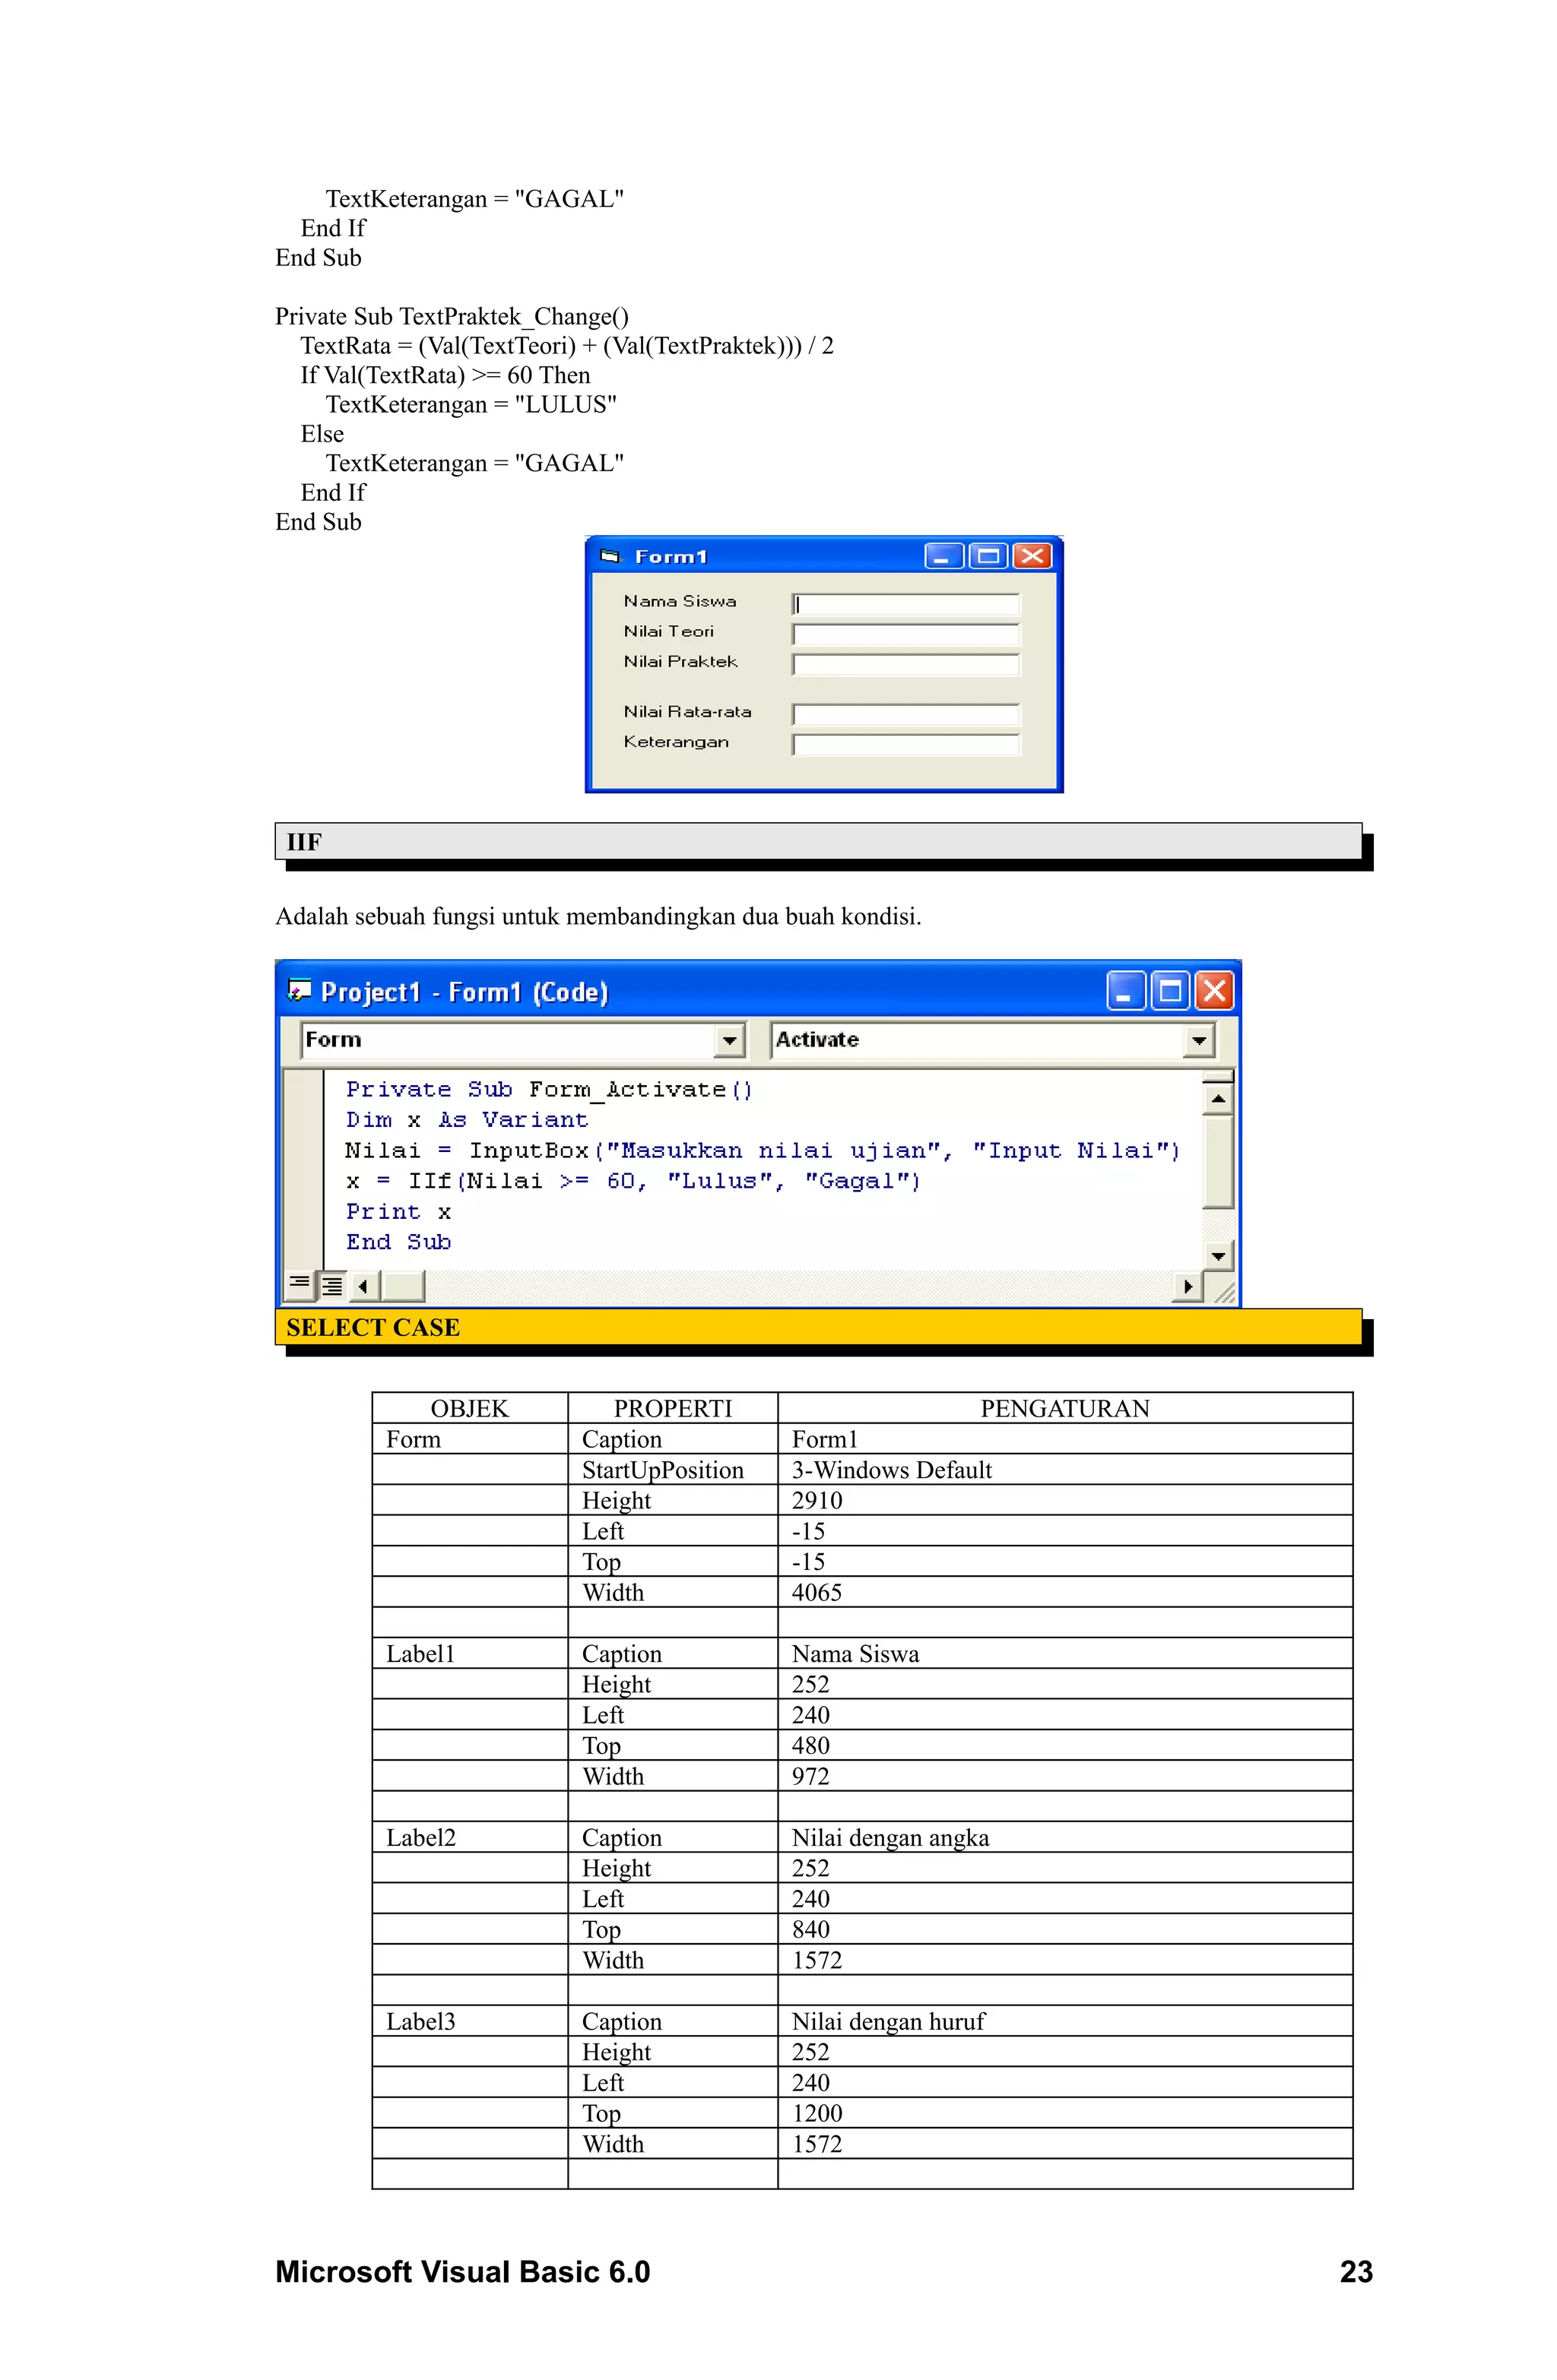The height and width of the screenshot is (2380, 1557).
Task: Click the Keterangan text box
Action: [905, 744]
